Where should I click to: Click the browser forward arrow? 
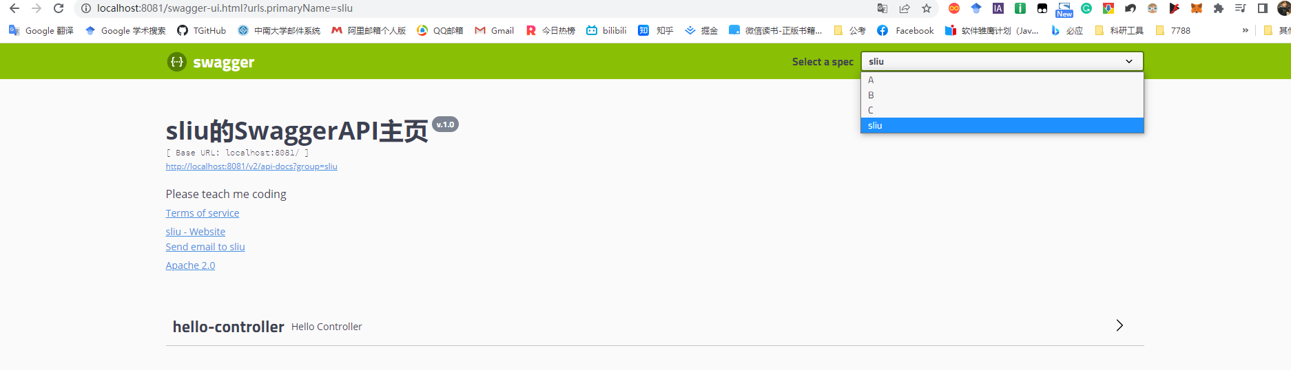[x=37, y=8]
